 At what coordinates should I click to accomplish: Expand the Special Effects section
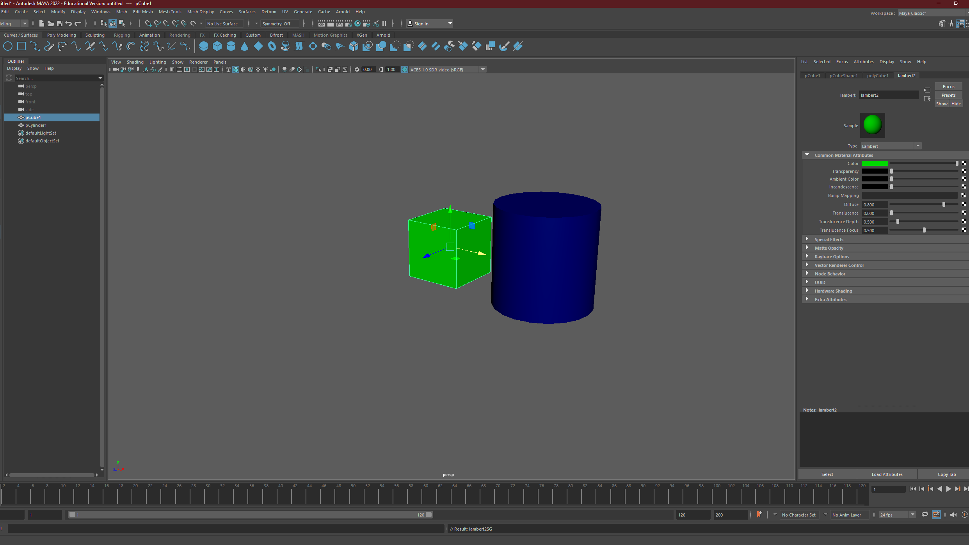click(807, 239)
